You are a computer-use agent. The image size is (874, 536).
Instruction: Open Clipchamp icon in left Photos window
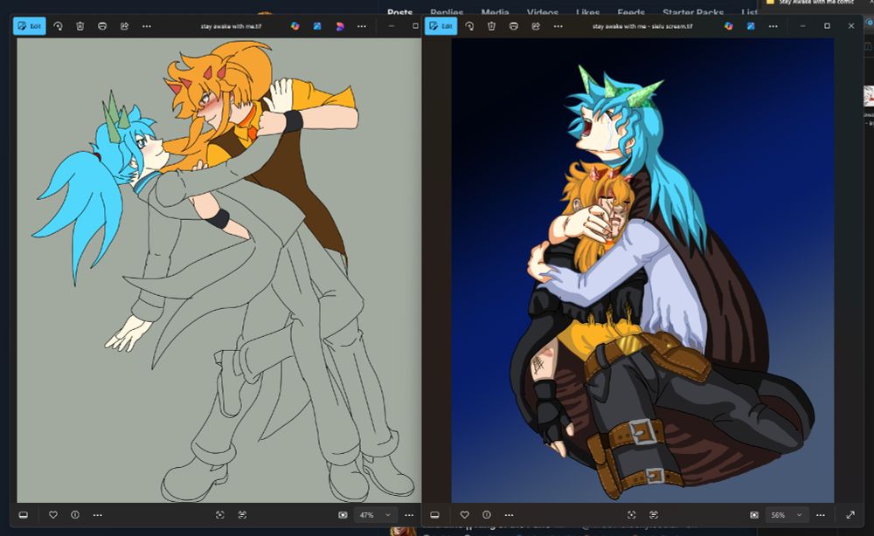point(340,26)
